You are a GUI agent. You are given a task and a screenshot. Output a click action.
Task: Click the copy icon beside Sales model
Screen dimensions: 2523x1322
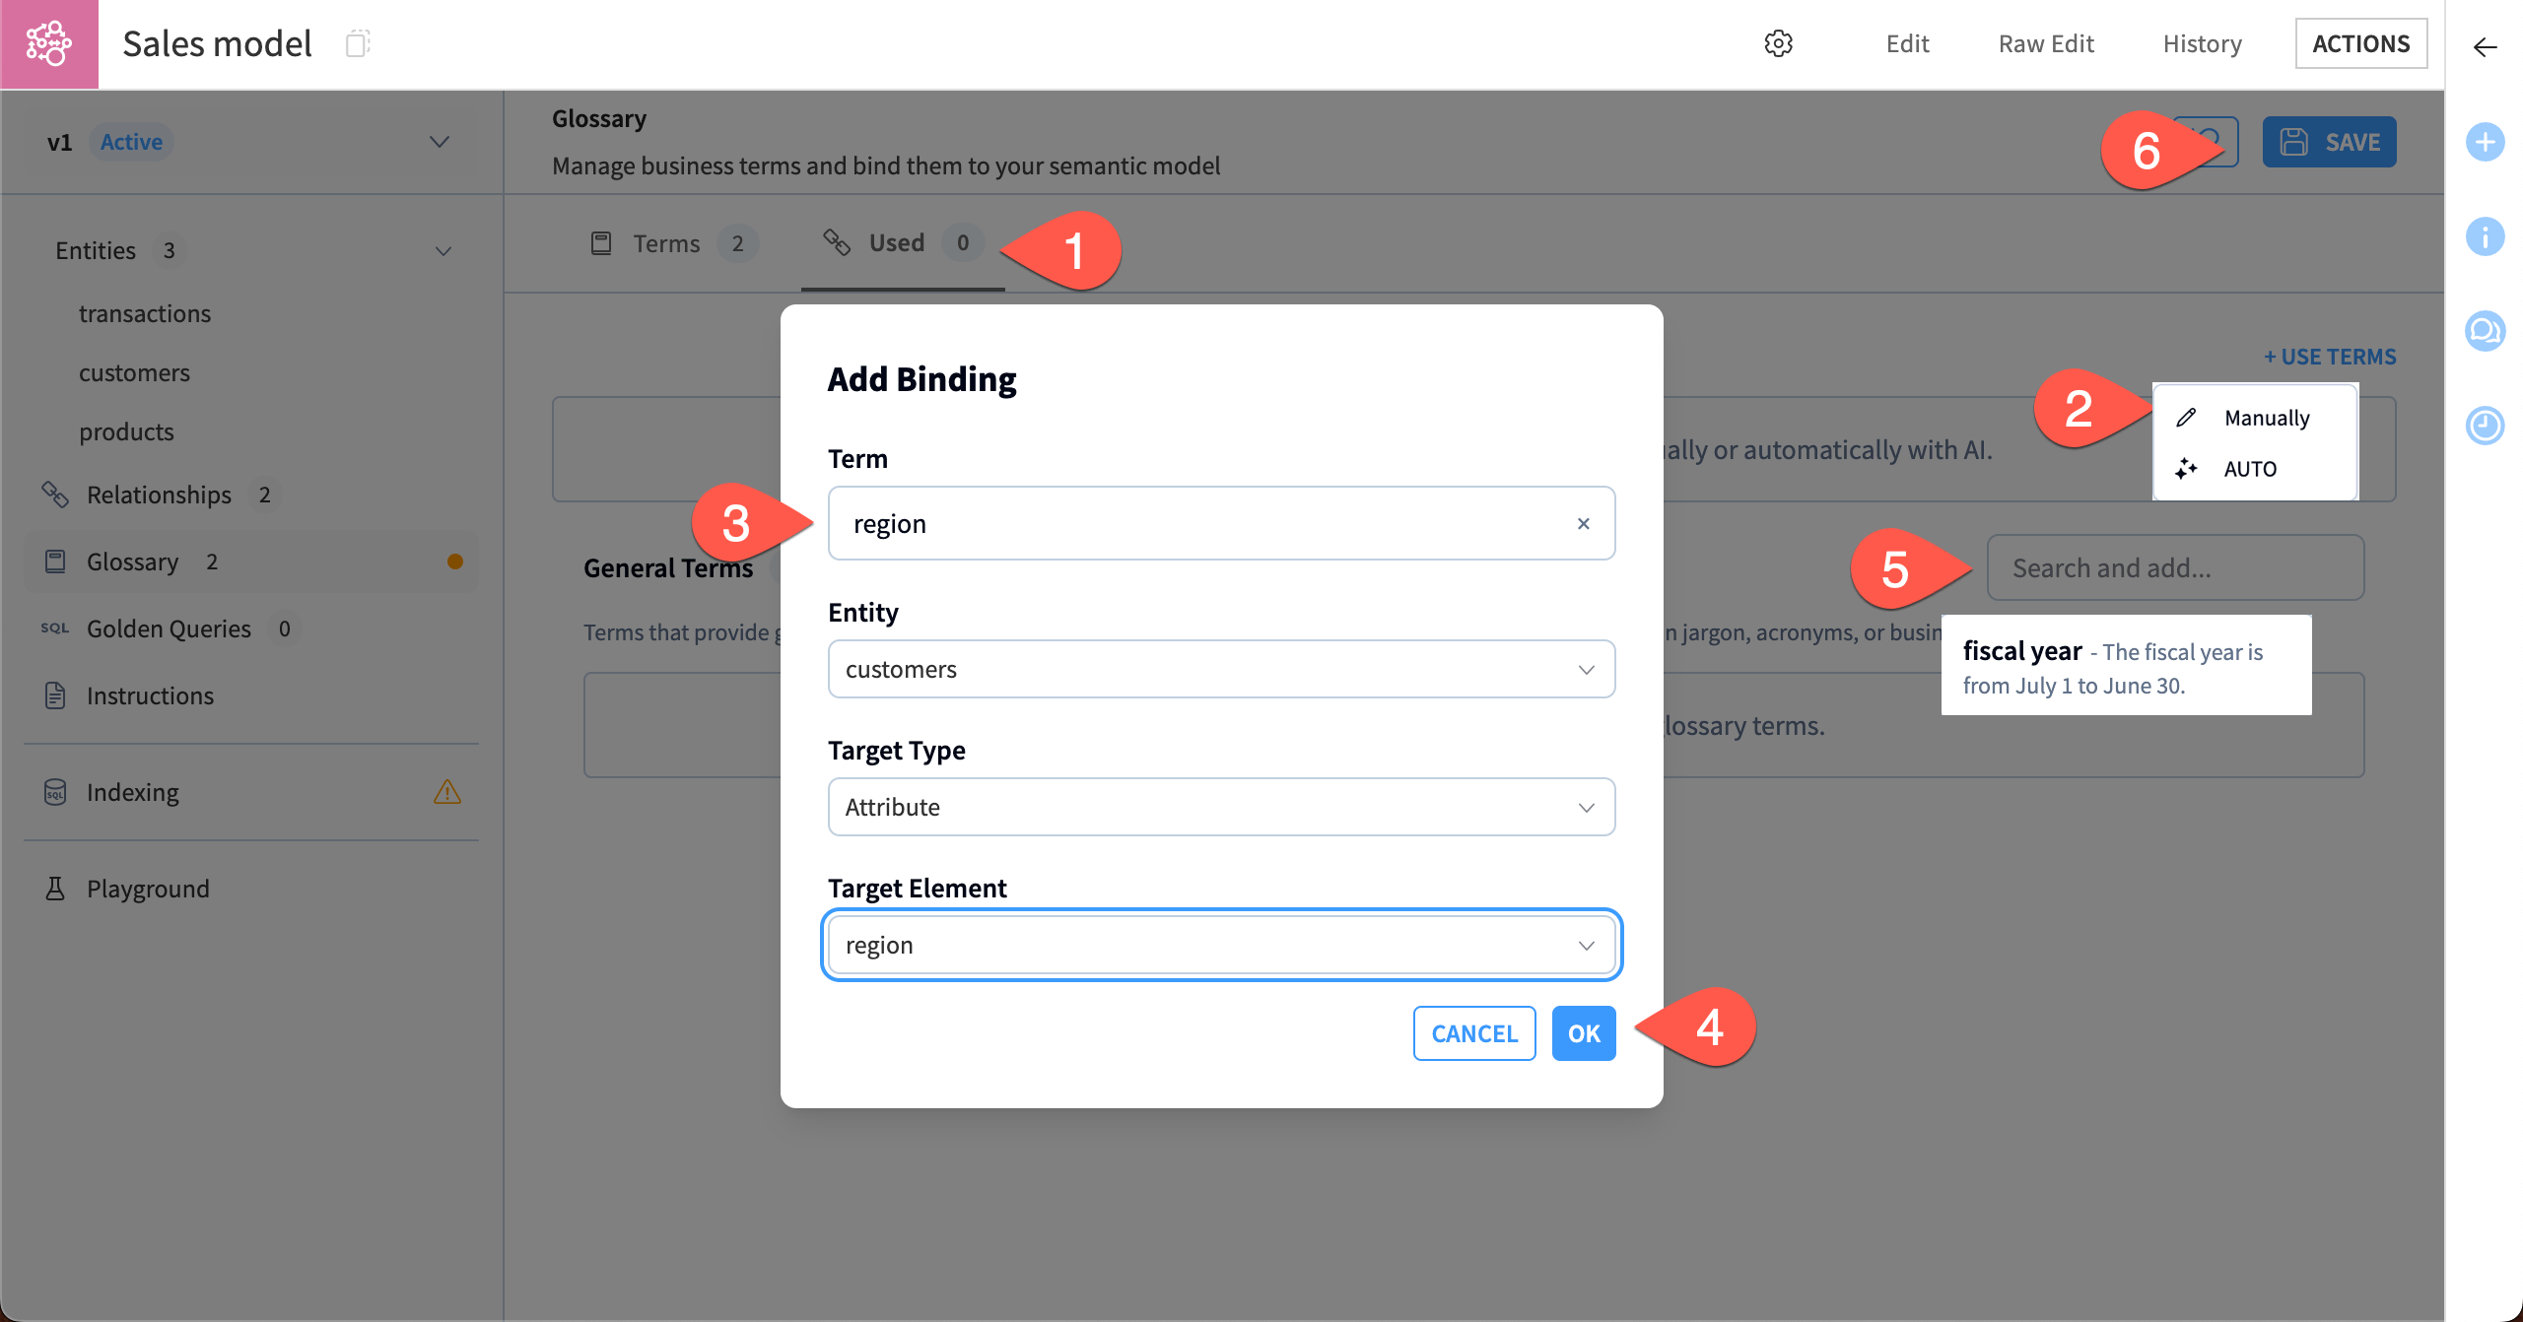click(357, 43)
